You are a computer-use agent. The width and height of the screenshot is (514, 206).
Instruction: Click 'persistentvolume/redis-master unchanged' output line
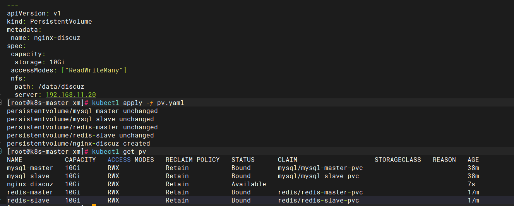tap(82, 127)
